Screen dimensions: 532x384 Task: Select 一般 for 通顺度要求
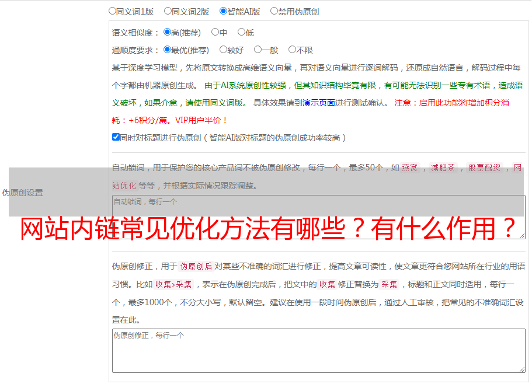click(258, 50)
